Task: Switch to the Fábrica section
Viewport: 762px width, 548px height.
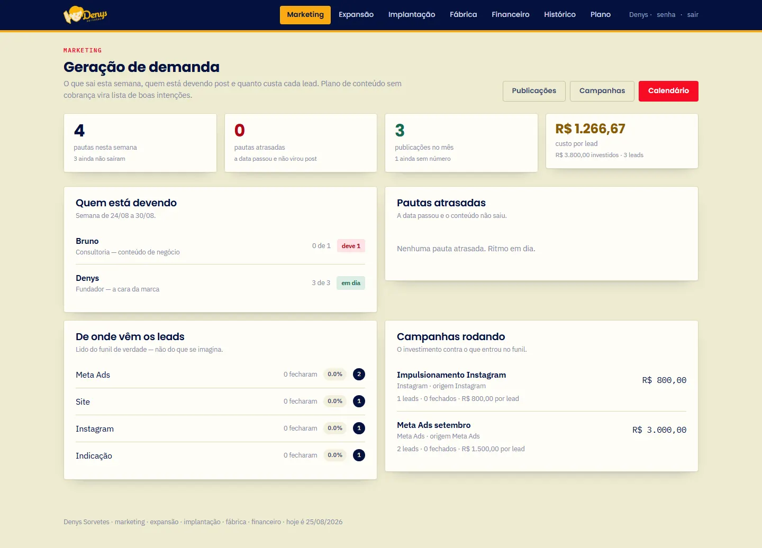Action: pyautogui.click(x=464, y=15)
